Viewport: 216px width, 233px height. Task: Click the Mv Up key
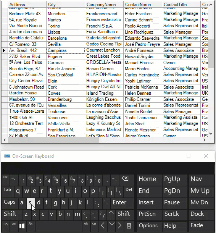(201, 192)
